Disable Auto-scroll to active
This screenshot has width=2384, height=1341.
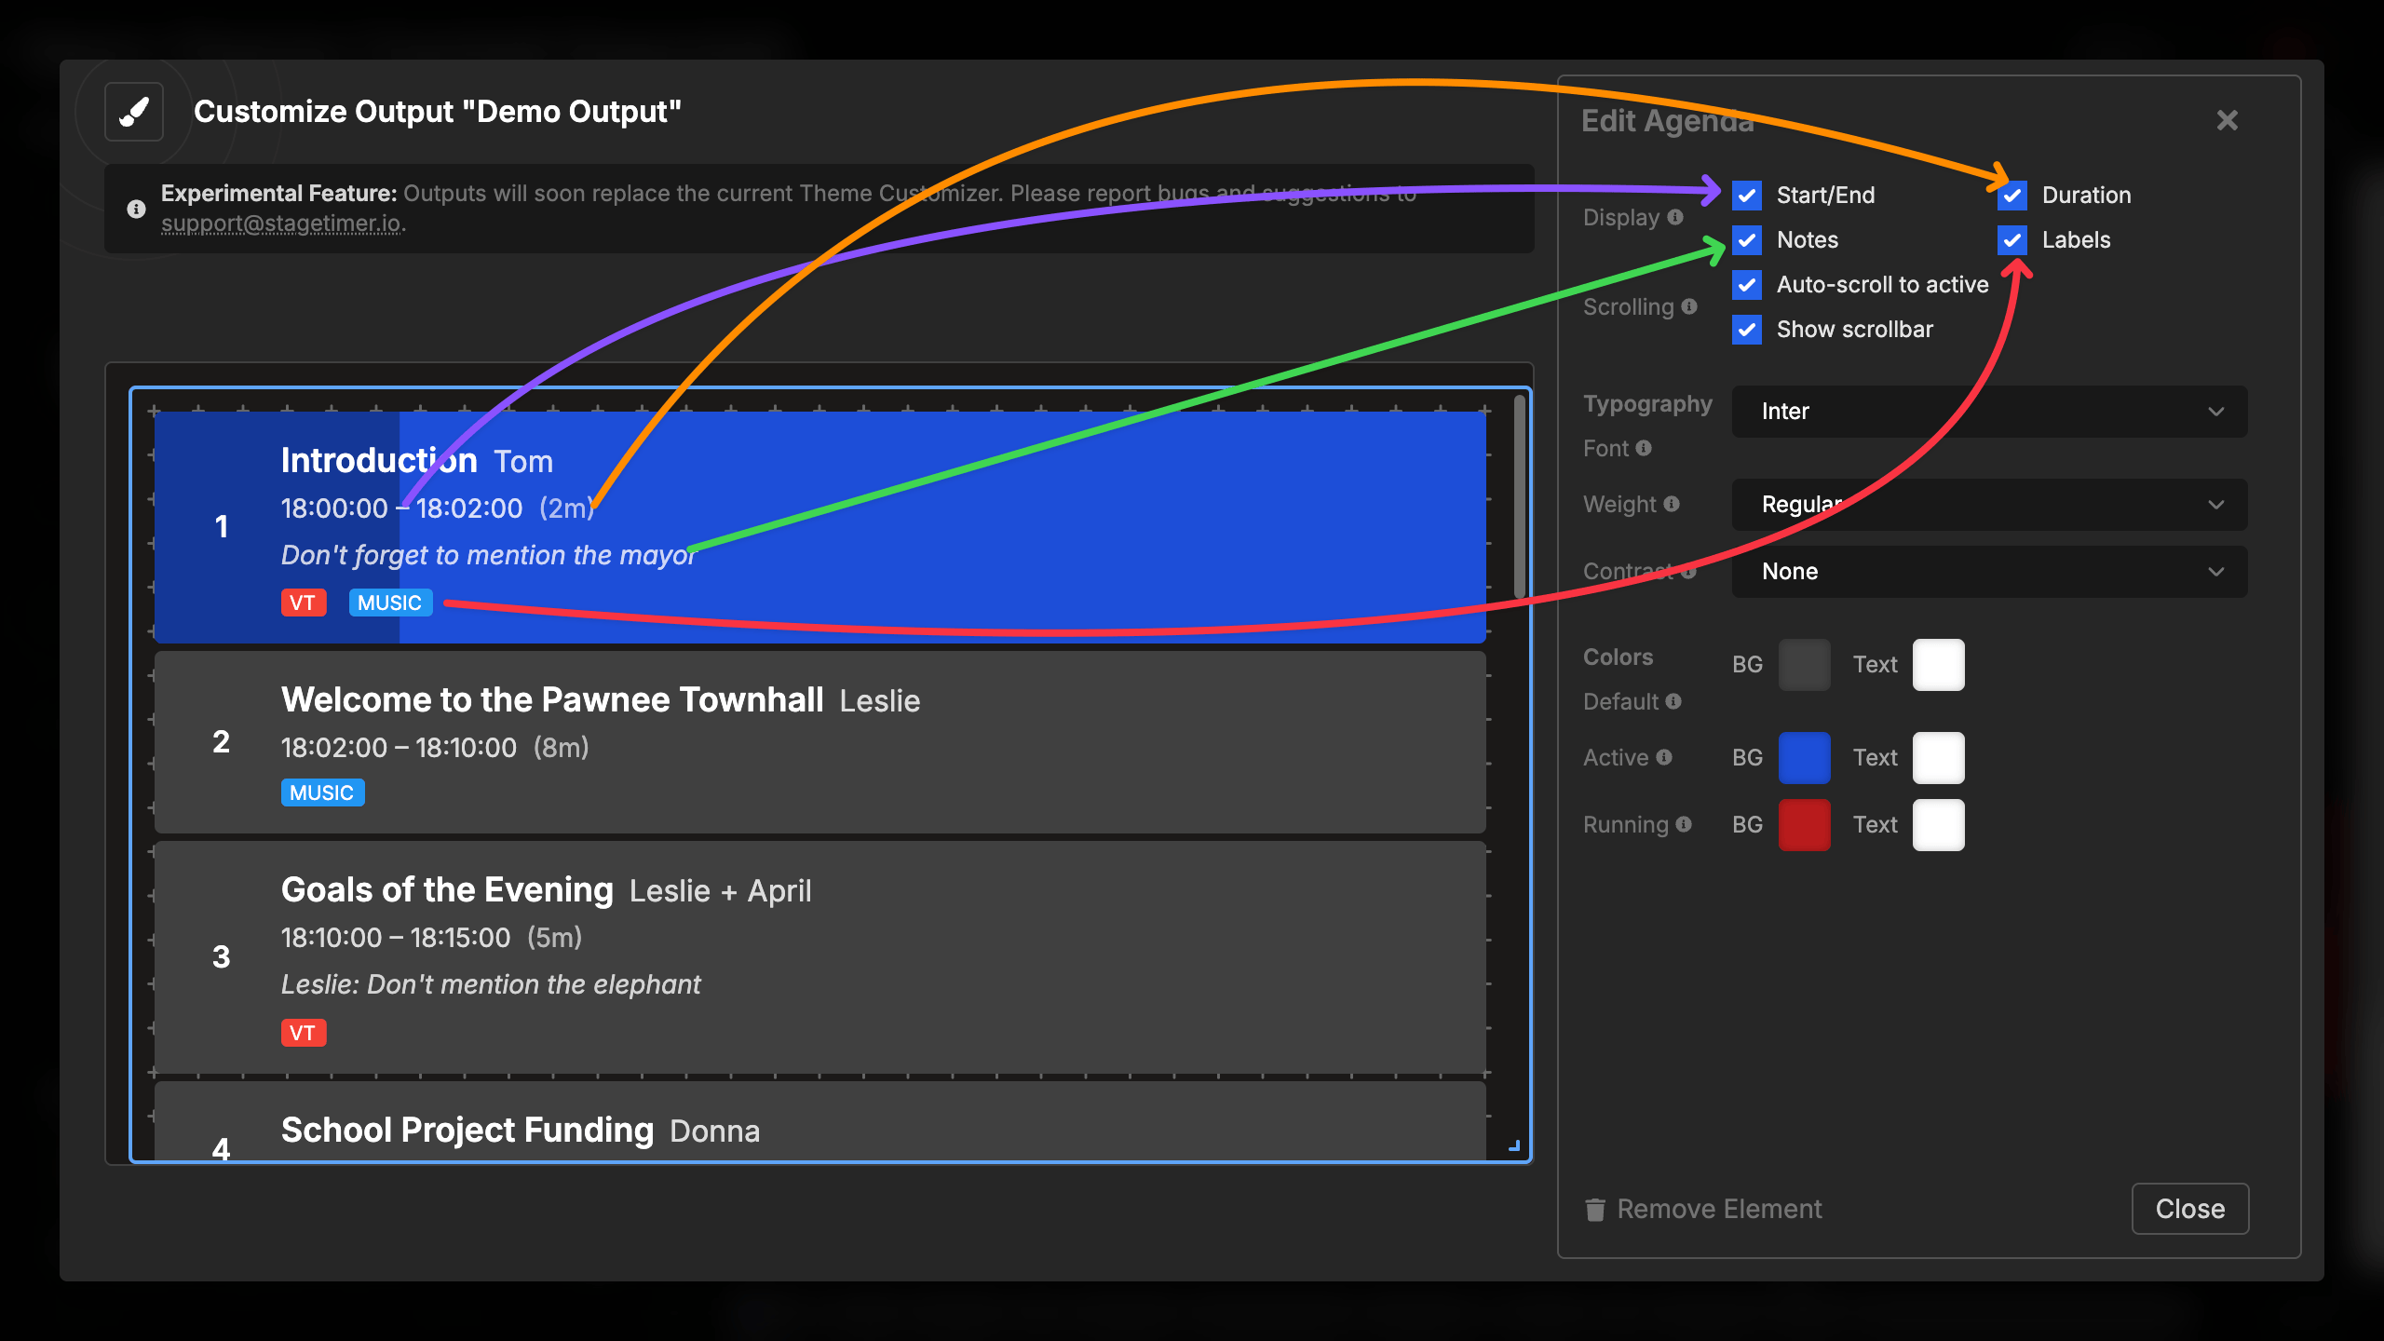pos(1747,284)
